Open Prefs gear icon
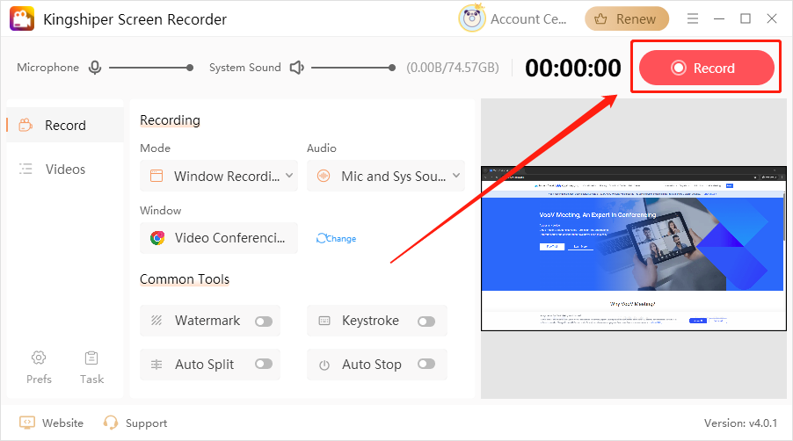The width and height of the screenshot is (793, 441). pyautogui.click(x=39, y=358)
